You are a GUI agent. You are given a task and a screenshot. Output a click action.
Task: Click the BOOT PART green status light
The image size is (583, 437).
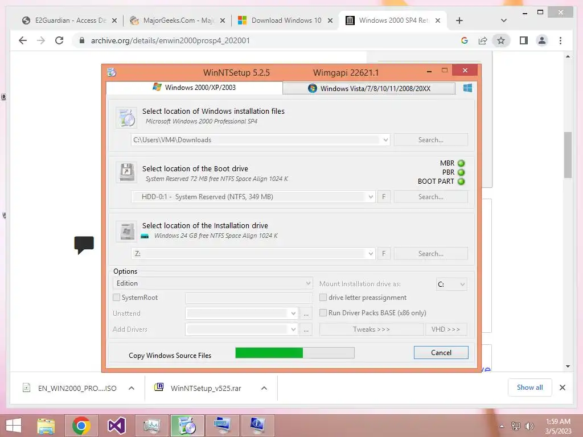461,182
